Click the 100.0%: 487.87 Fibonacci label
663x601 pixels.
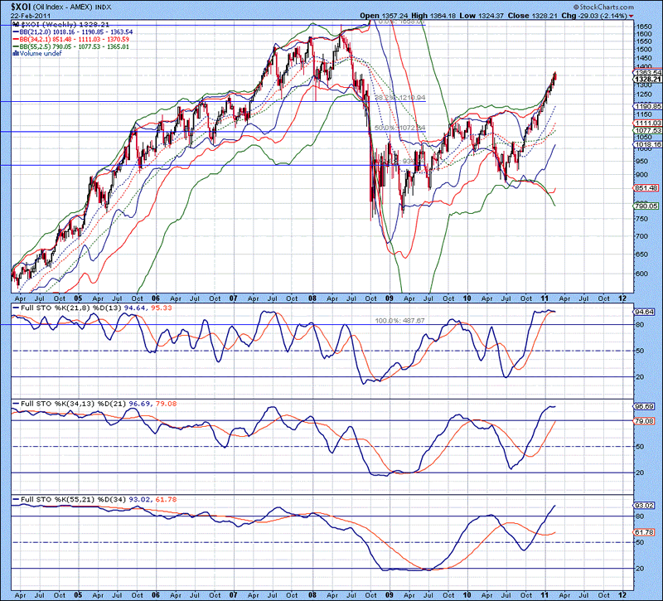point(399,320)
